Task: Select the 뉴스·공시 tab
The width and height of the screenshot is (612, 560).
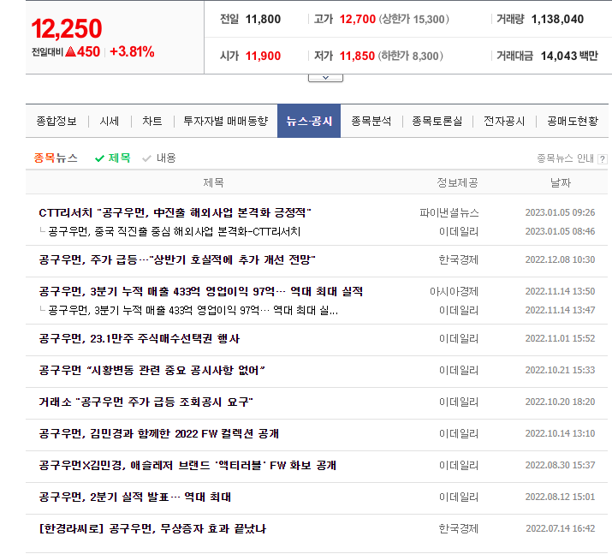Action: point(309,121)
